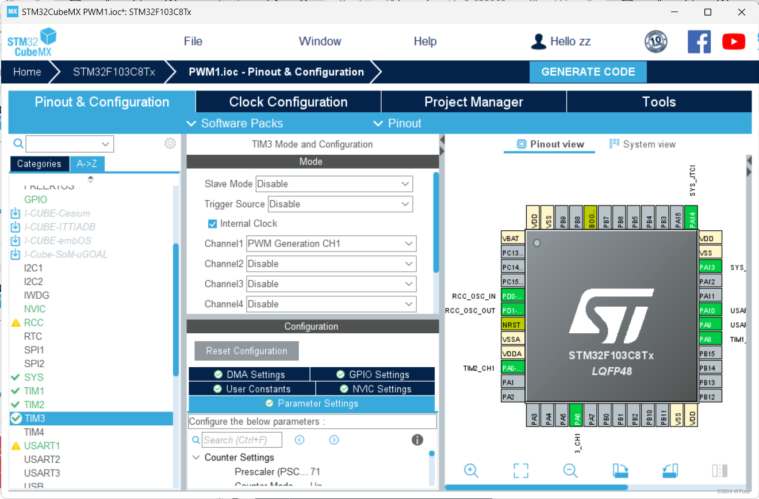The image size is (759, 499).
Task: Click the peripheral search magnifier icon
Action: pyautogui.click(x=18, y=143)
